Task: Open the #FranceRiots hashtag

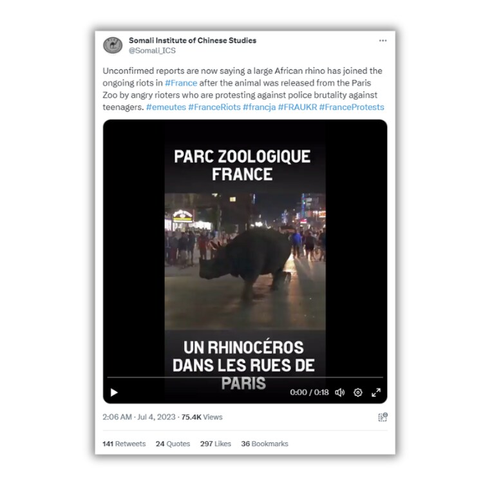Action: point(214,107)
